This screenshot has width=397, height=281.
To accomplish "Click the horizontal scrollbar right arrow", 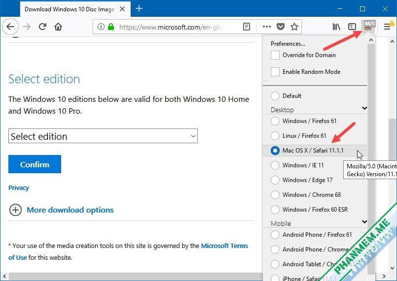I will coord(384,277).
